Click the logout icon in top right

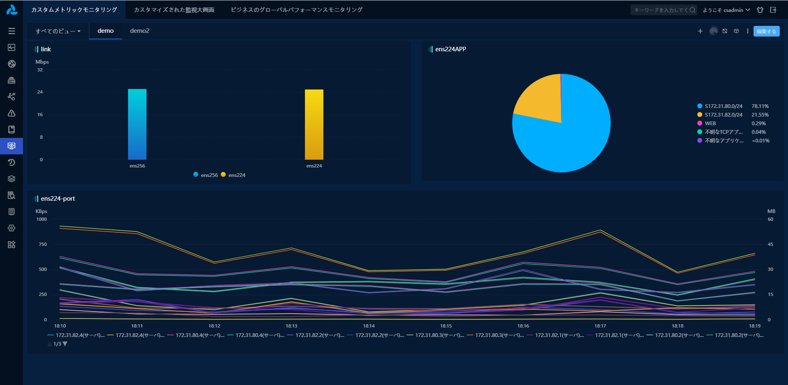point(773,10)
